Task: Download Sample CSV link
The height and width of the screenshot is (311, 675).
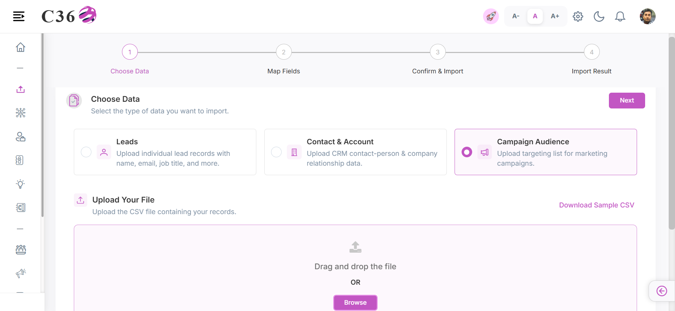Action: point(597,205)
